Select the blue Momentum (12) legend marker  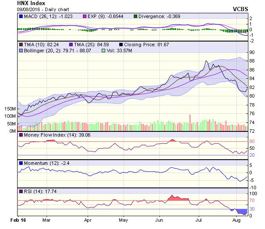(21, 163)
